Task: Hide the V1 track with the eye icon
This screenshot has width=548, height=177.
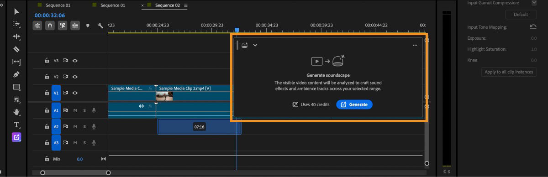Action: point(75,93)
